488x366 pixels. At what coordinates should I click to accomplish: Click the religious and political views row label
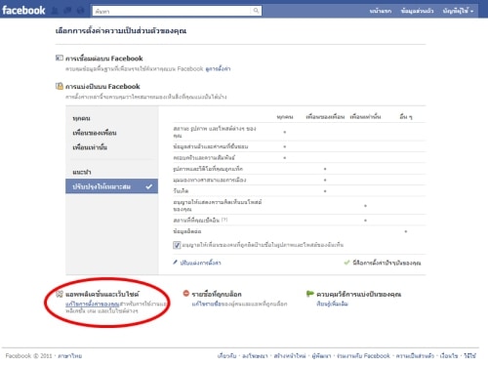[x=210, y=180]
